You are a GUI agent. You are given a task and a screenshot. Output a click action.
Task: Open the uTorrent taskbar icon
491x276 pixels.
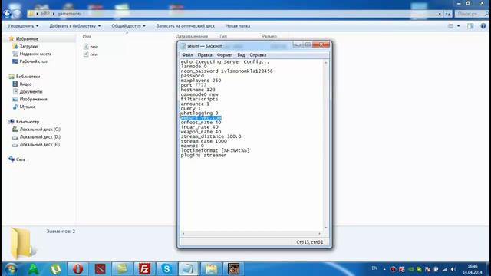tap(55, 269)
